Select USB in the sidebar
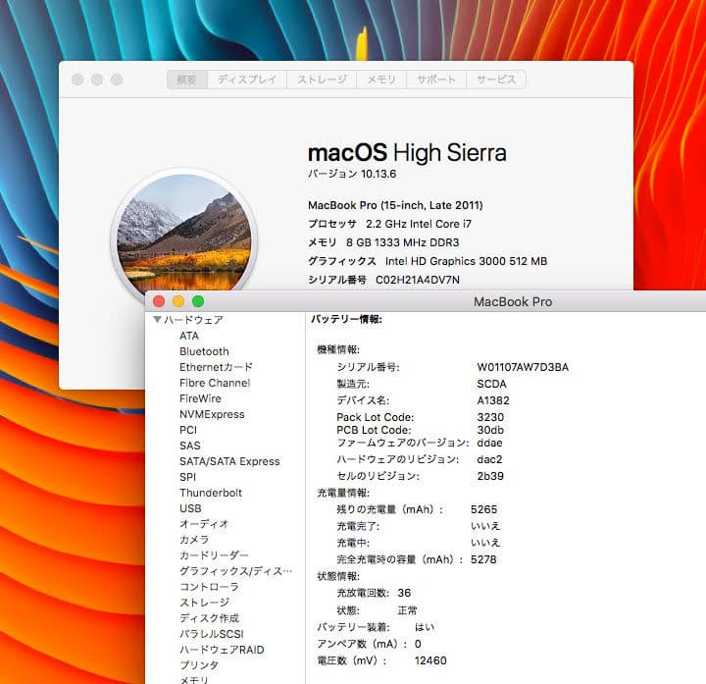The height and width of the screenshot is (684, 706). (x=190, y=508)
